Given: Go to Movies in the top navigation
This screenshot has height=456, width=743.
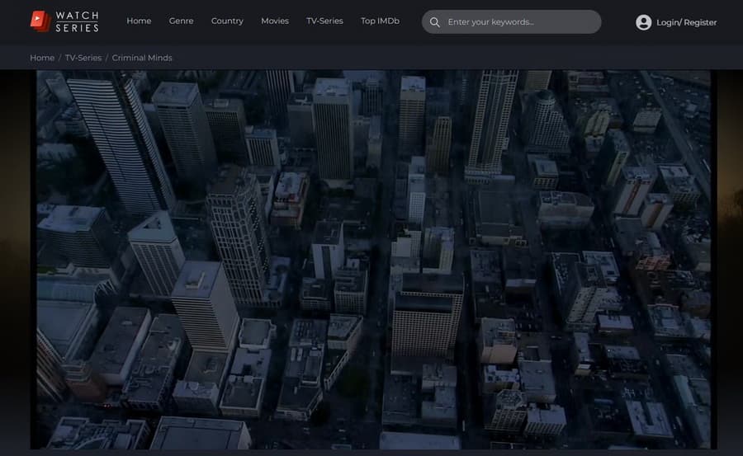Looking at the screenshot, I should (275, 21).
